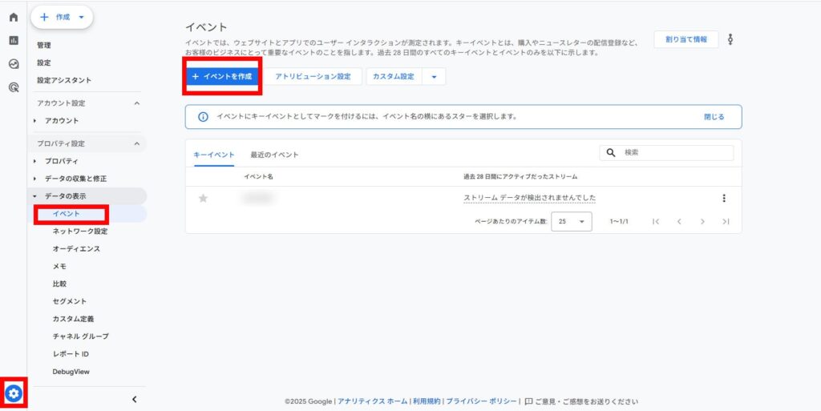The width and height of the screenshot is (821, 411).
Task: Click the アトリビューション設定 button
Action: 313,77
